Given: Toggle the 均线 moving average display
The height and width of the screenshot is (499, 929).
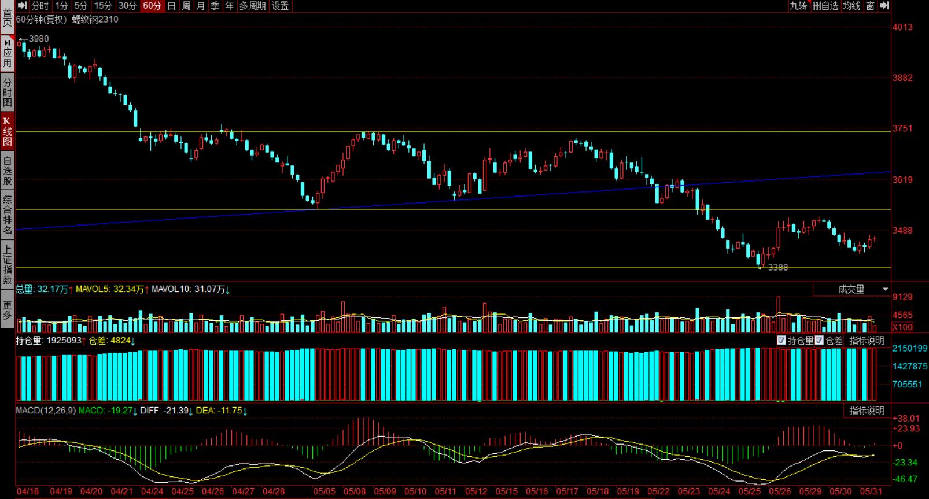Looking at the screenshot, I should pyautogui.click(x=851, y=6).
